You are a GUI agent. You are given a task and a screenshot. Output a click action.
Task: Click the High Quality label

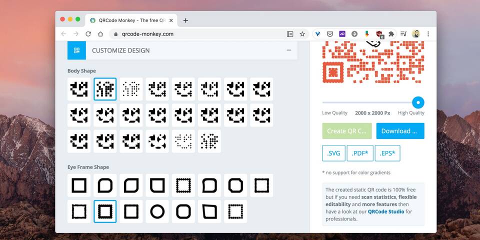411,113
